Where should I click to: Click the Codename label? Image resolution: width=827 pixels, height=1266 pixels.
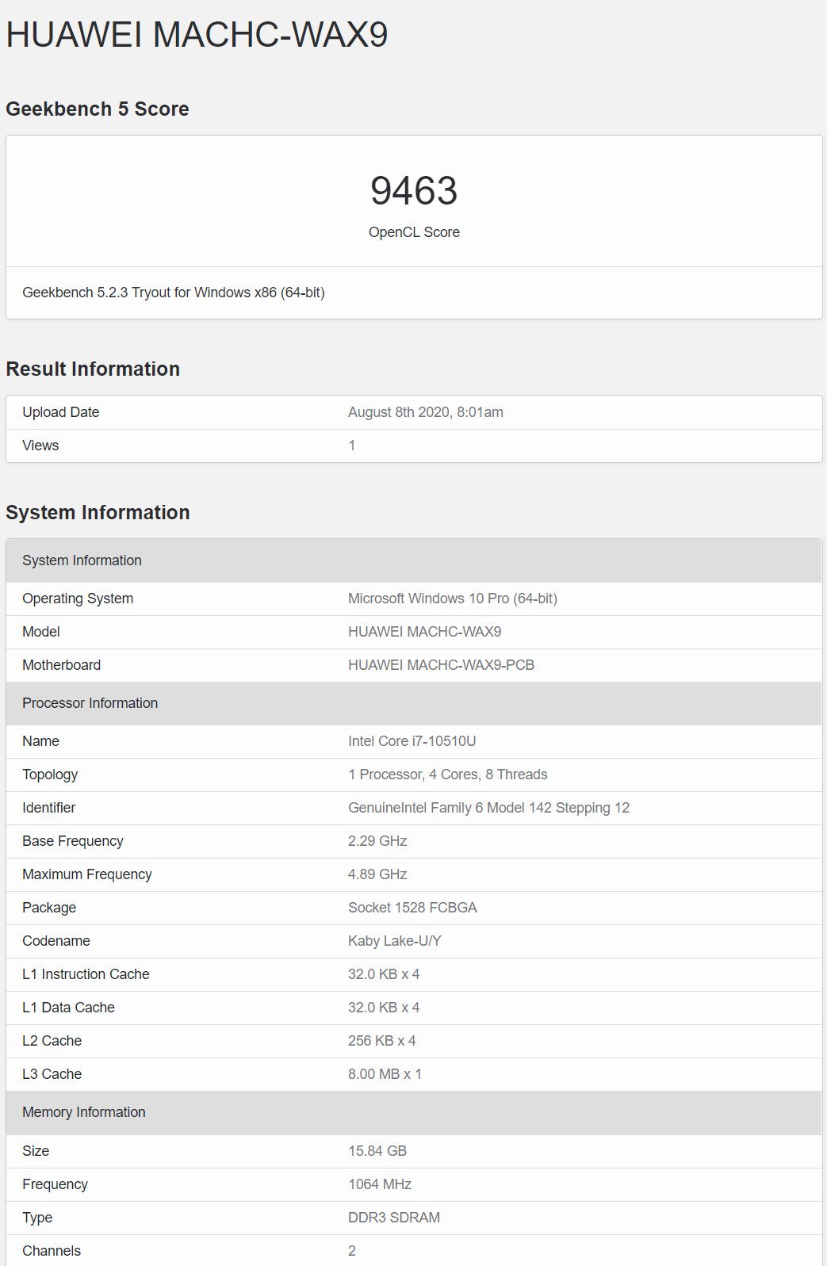pyautogui.click(x=56, y=941)
